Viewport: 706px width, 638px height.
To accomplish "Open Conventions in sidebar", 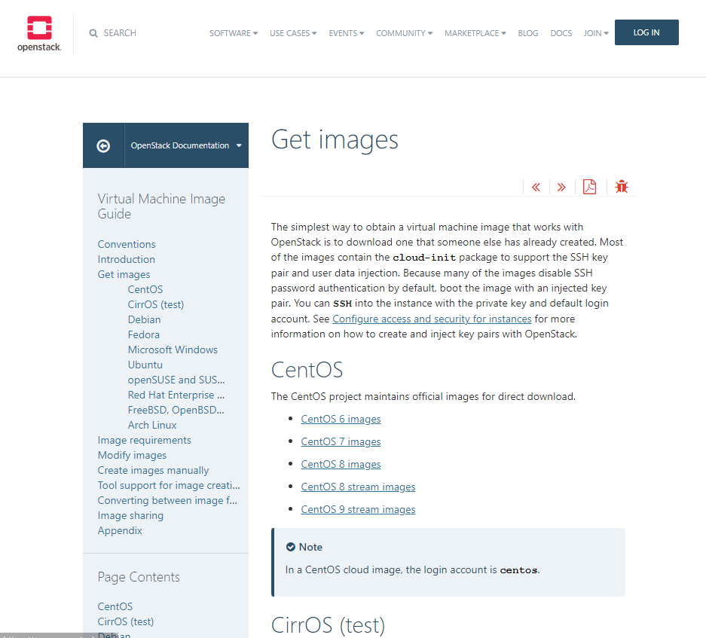I will coord(127,244).
